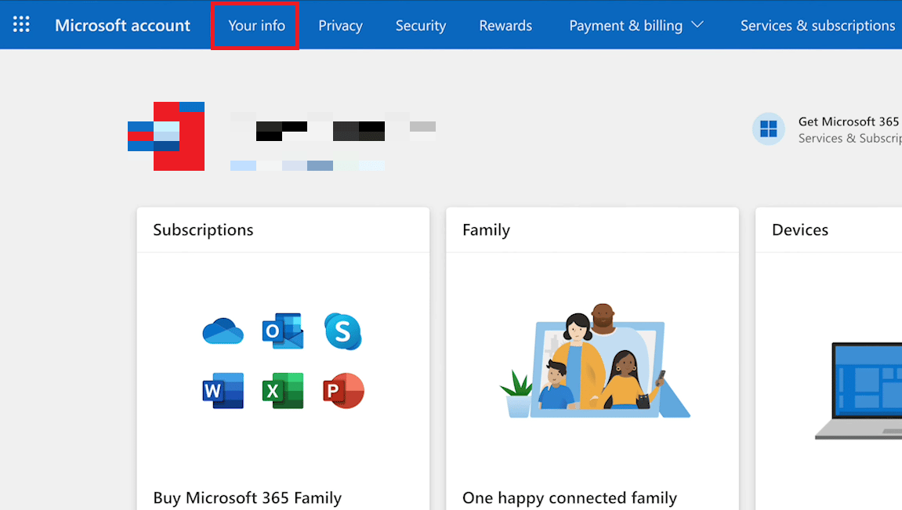Click the Family card heading
Image resolution: width=902 pixels, height=510 pixels.
(486, 230)
